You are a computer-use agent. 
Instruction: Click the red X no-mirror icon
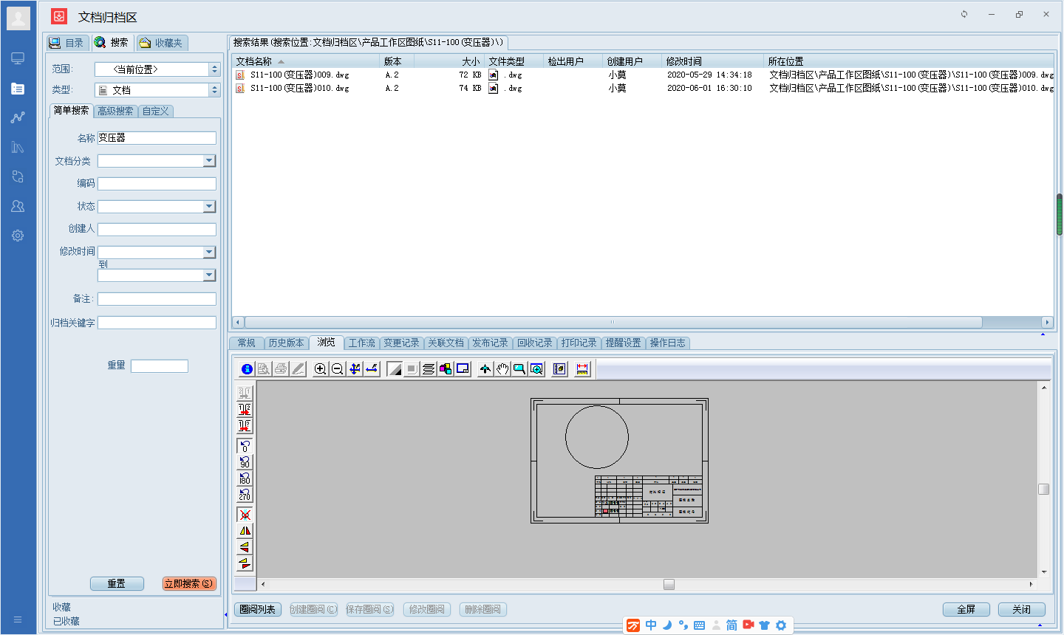pos(245,515)
